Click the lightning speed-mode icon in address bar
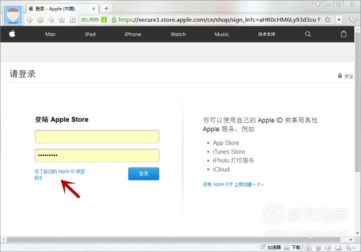The image size is (361, 252). click(319, 19)
